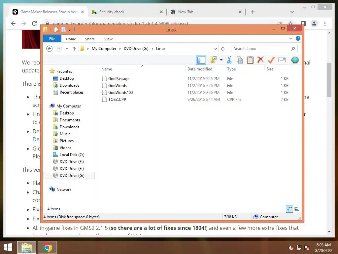Image resolution: width=338 pixels, height=254 pixels.
Task: Open Network in navigation pane
Action: click(x=64, y=190)
